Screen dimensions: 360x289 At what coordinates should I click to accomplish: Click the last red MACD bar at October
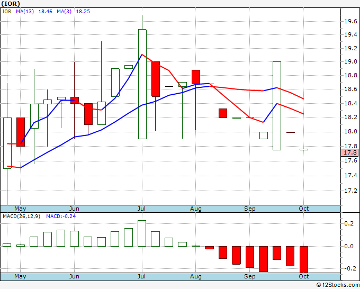tap(304, 259)
